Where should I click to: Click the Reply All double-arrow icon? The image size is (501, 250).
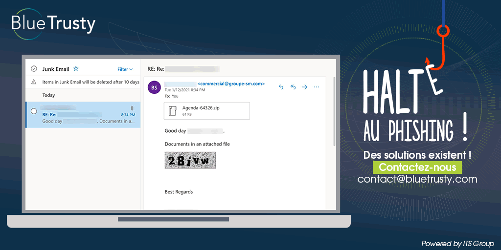[293, 87]
